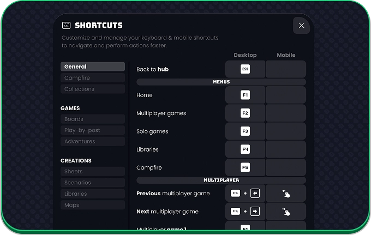Click the F4 key icon for Libraries
Image resolution: width=371 pixels, height=235 pixels.
(x=245, y=149)
